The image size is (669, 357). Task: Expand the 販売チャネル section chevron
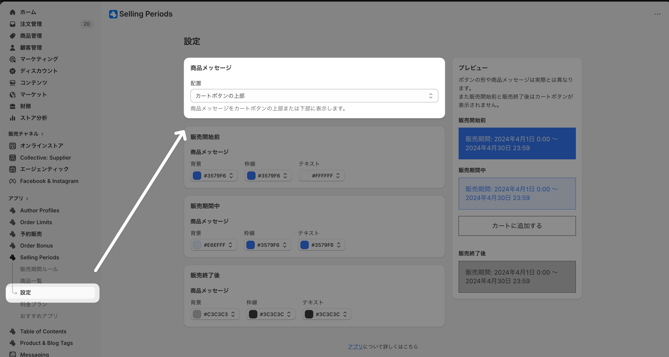coord(42,134)
